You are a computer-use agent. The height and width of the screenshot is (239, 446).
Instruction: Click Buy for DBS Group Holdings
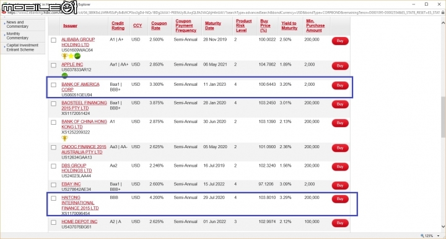click(340, 167)
